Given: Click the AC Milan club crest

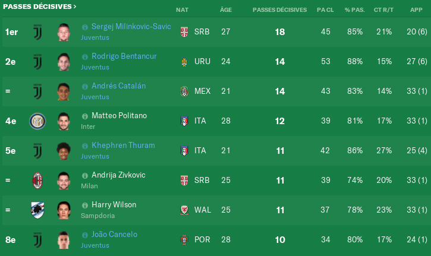Looking at the screenshot, I should point(37,181).
